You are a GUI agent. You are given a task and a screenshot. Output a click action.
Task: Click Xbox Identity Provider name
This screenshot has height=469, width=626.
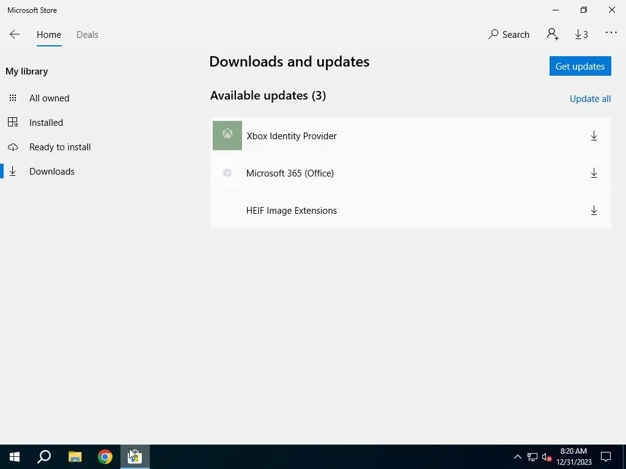292,136
